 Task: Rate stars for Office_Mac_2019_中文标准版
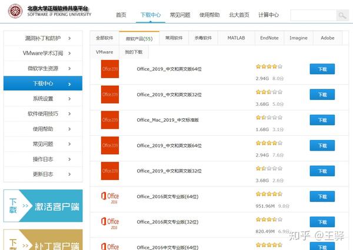(x=269, y=118)
